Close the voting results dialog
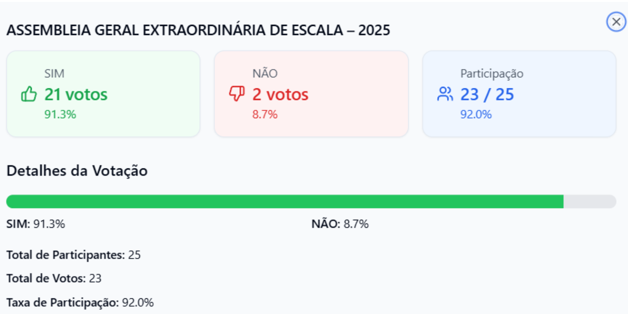Image resolution: width=628 pixels, height=314 pixels. tap(616, 22)
